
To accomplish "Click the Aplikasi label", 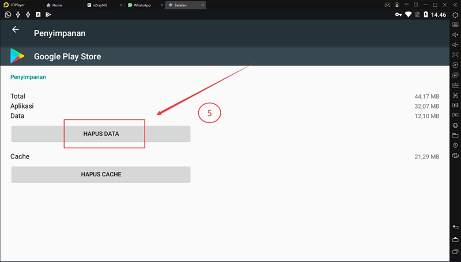I will [x=22, y=106].
